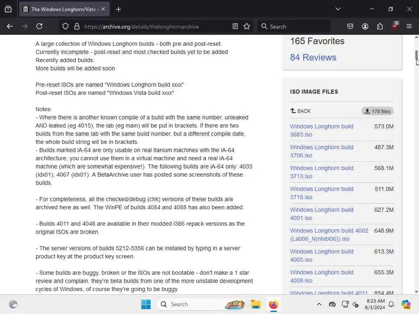
Task: Click the page vertical scrollbar thumb
Action: point(417,55)
